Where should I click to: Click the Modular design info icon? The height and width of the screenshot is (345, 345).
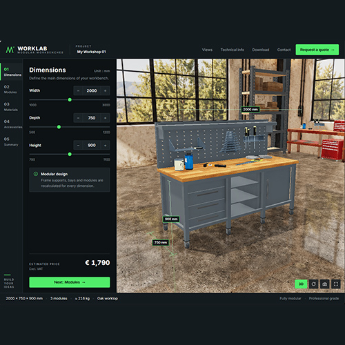36,174
